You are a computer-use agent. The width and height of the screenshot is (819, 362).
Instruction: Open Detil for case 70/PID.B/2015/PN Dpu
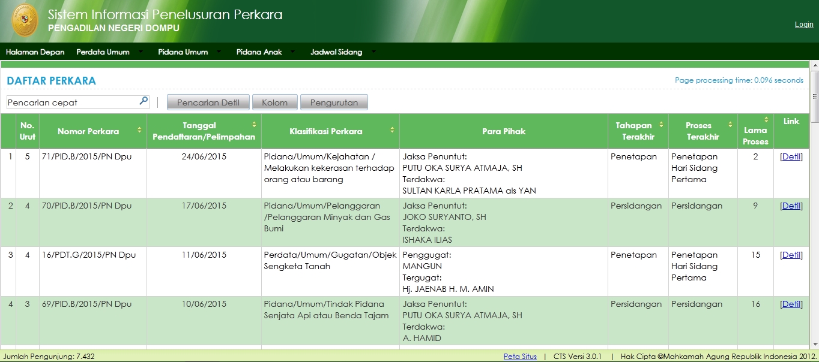coord(791,206)
